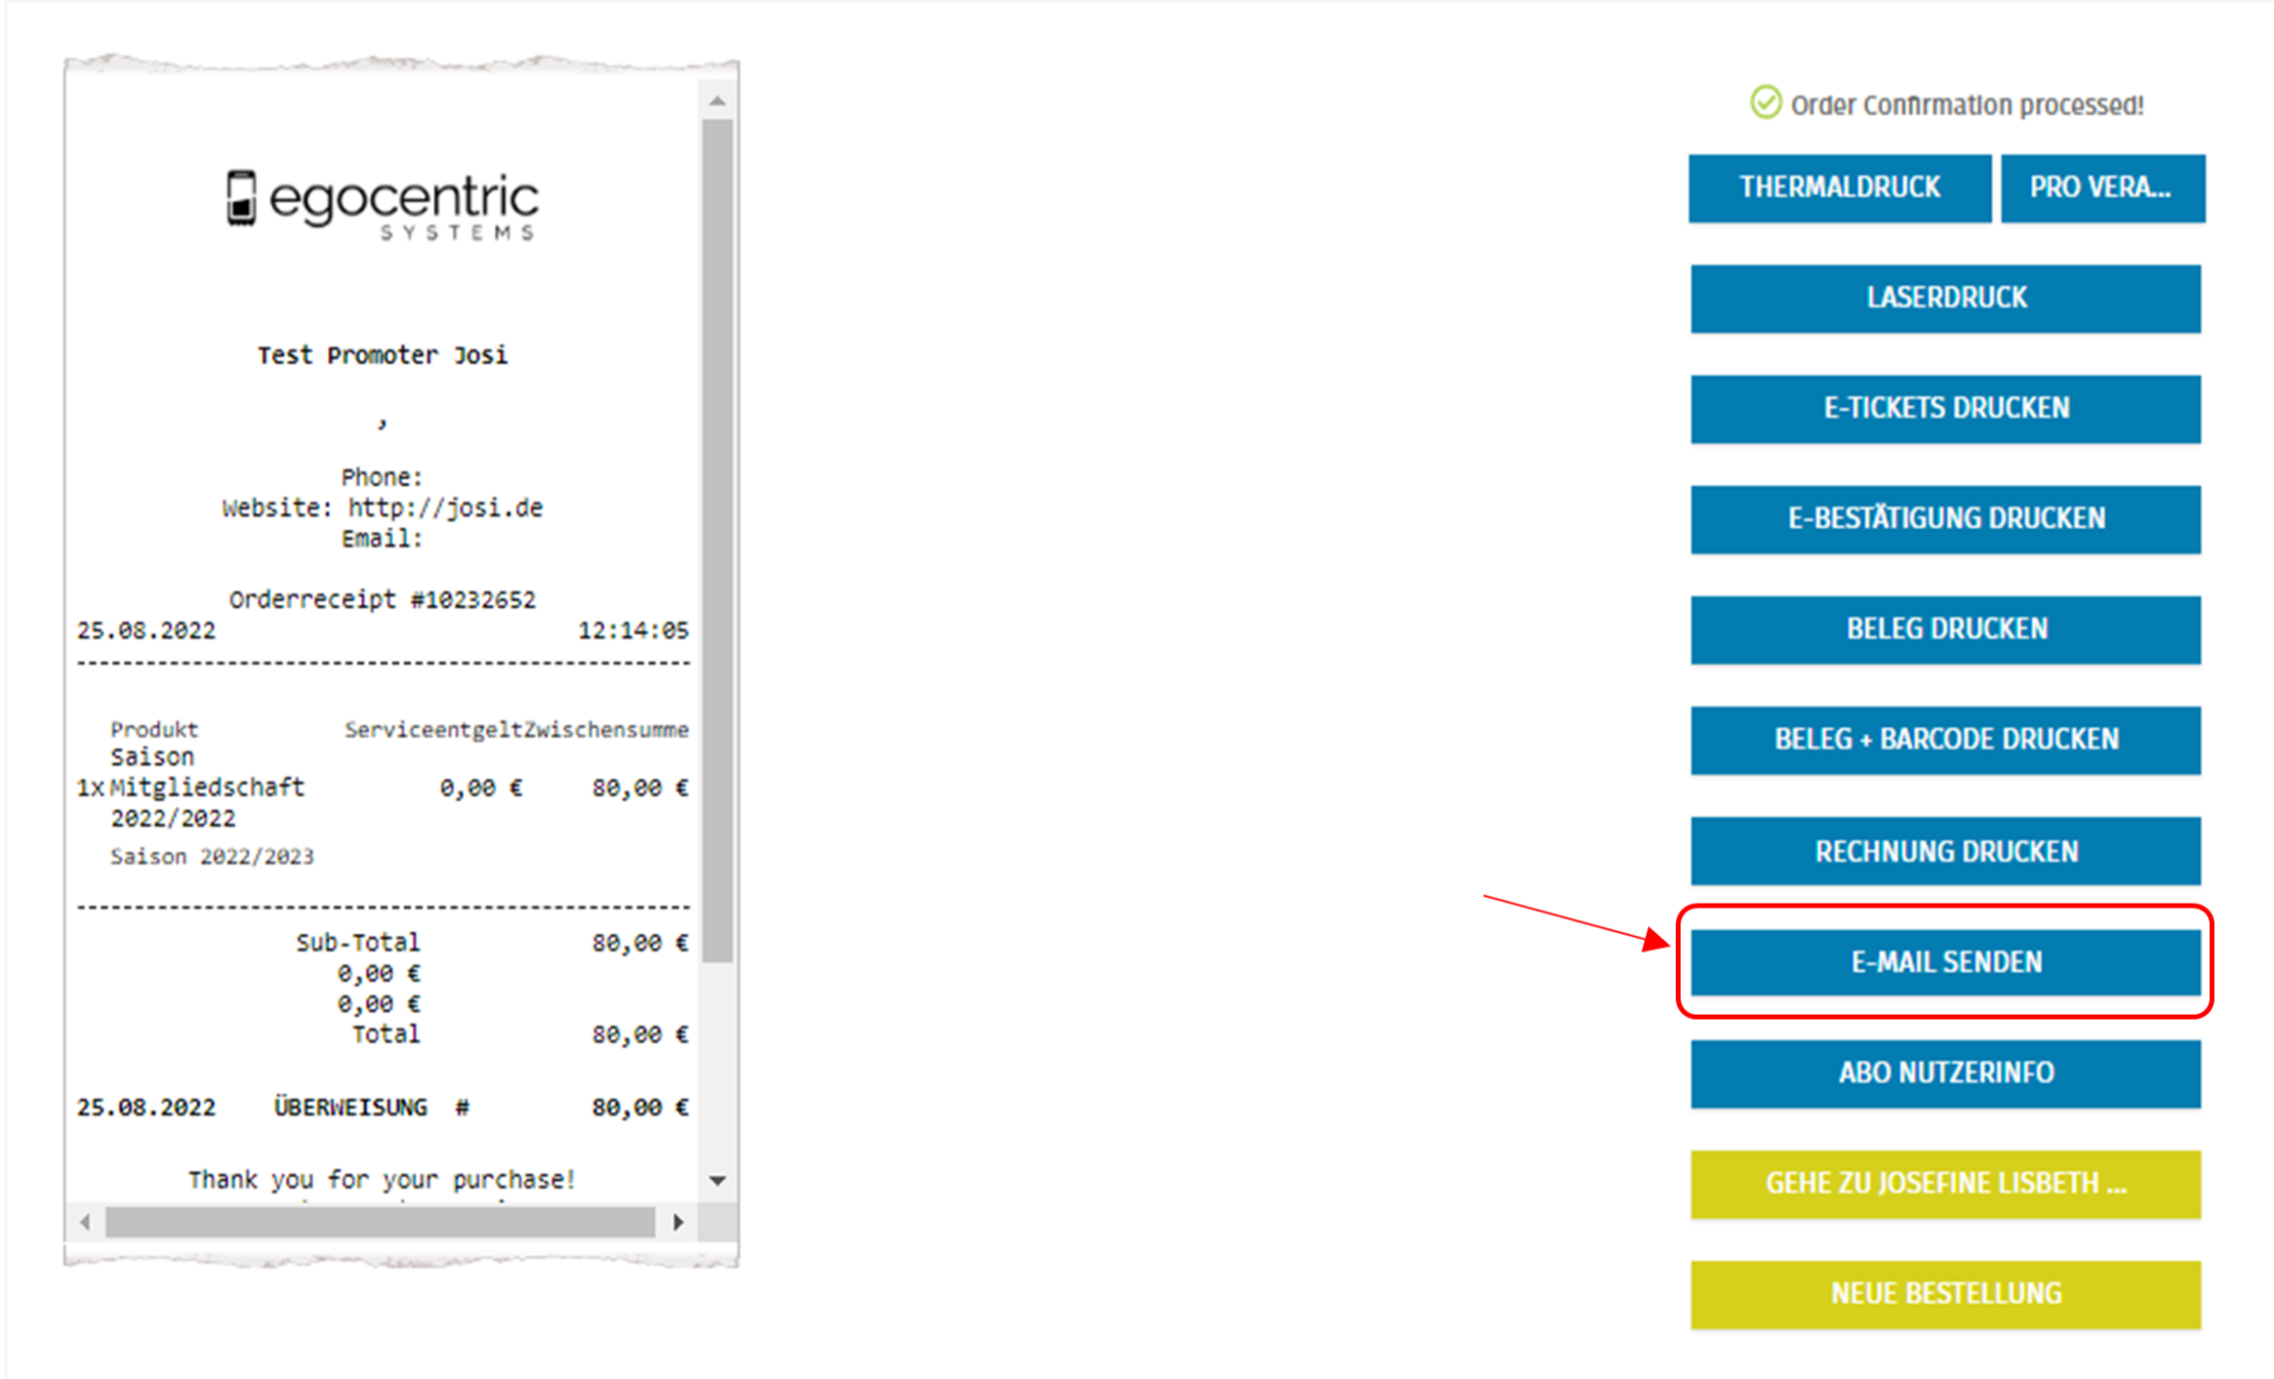Open ABO NUTZERINFO
Image resolution: width=2274 pixels, height=1379 pixels.
[1945, 1073]
